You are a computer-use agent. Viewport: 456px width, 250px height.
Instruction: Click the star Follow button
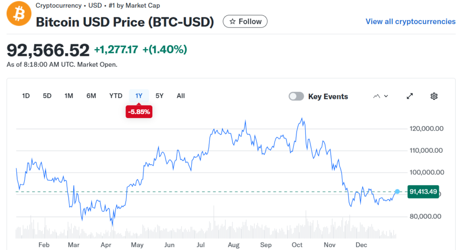pyautogui.click(x=245, y=21)
